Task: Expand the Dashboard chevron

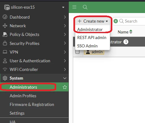Action: [x=65, y=17]
